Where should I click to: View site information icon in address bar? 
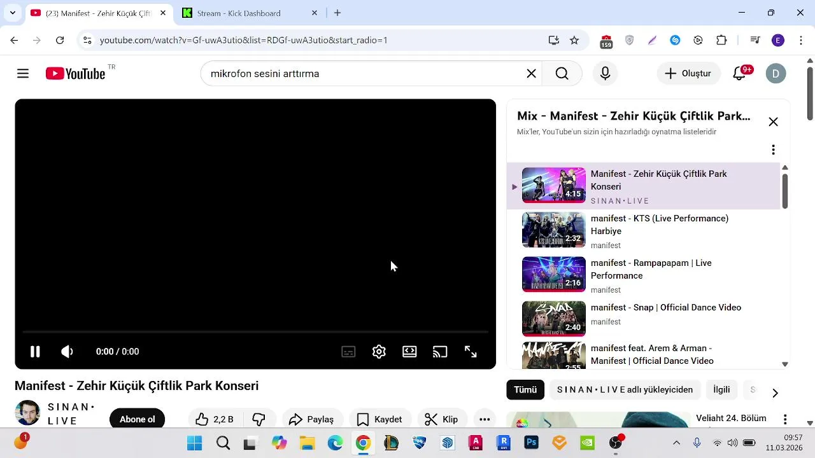[x=87, y=40]
